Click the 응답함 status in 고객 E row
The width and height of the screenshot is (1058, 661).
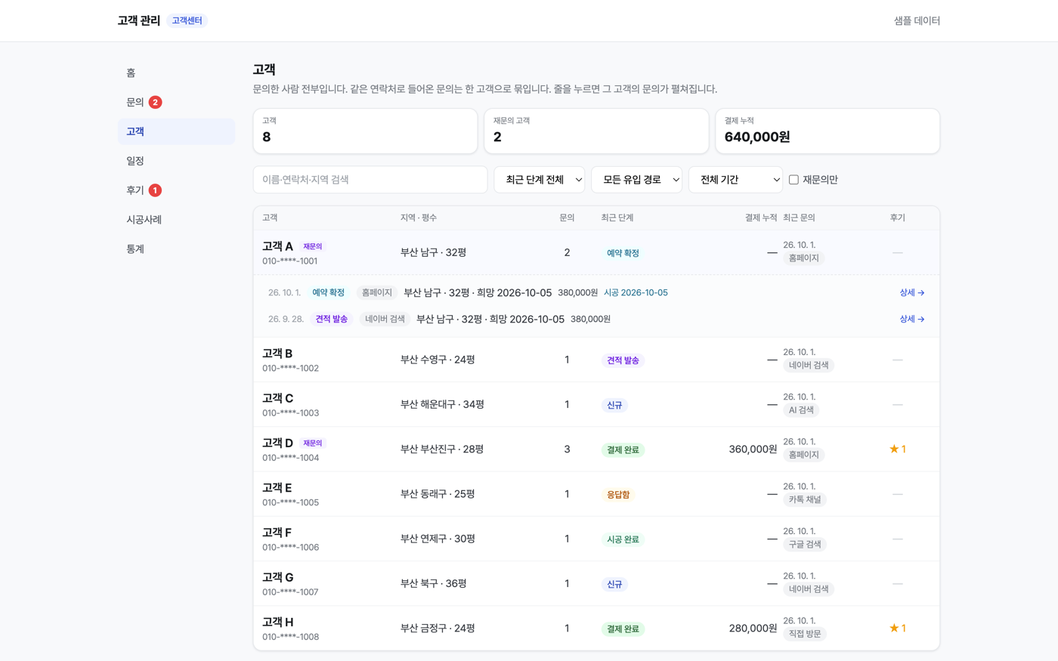pos(618,495)
